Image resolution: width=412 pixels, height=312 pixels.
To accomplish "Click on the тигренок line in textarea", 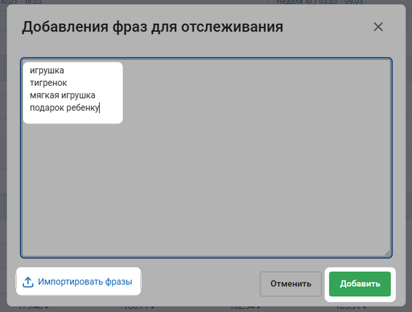I will click(48, 83).
